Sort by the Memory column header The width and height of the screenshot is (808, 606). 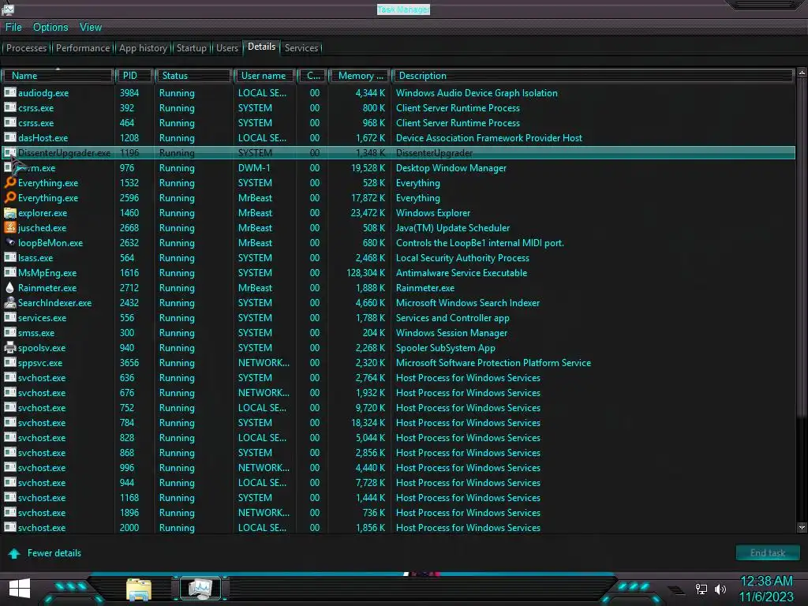pos(360,76)
